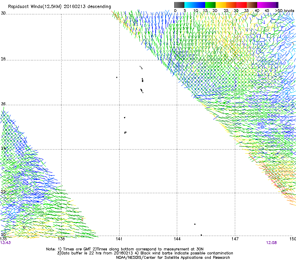Screen dimensions: 296x260
Task: Click the longitude label '135'
Action: (x=4, y=239)
